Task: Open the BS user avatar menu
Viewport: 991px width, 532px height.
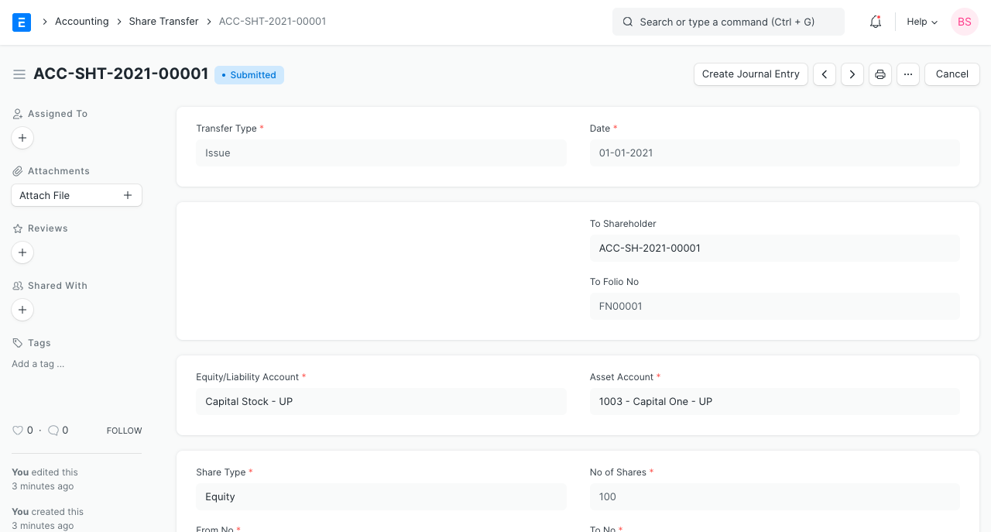Action: pos(964,22)
